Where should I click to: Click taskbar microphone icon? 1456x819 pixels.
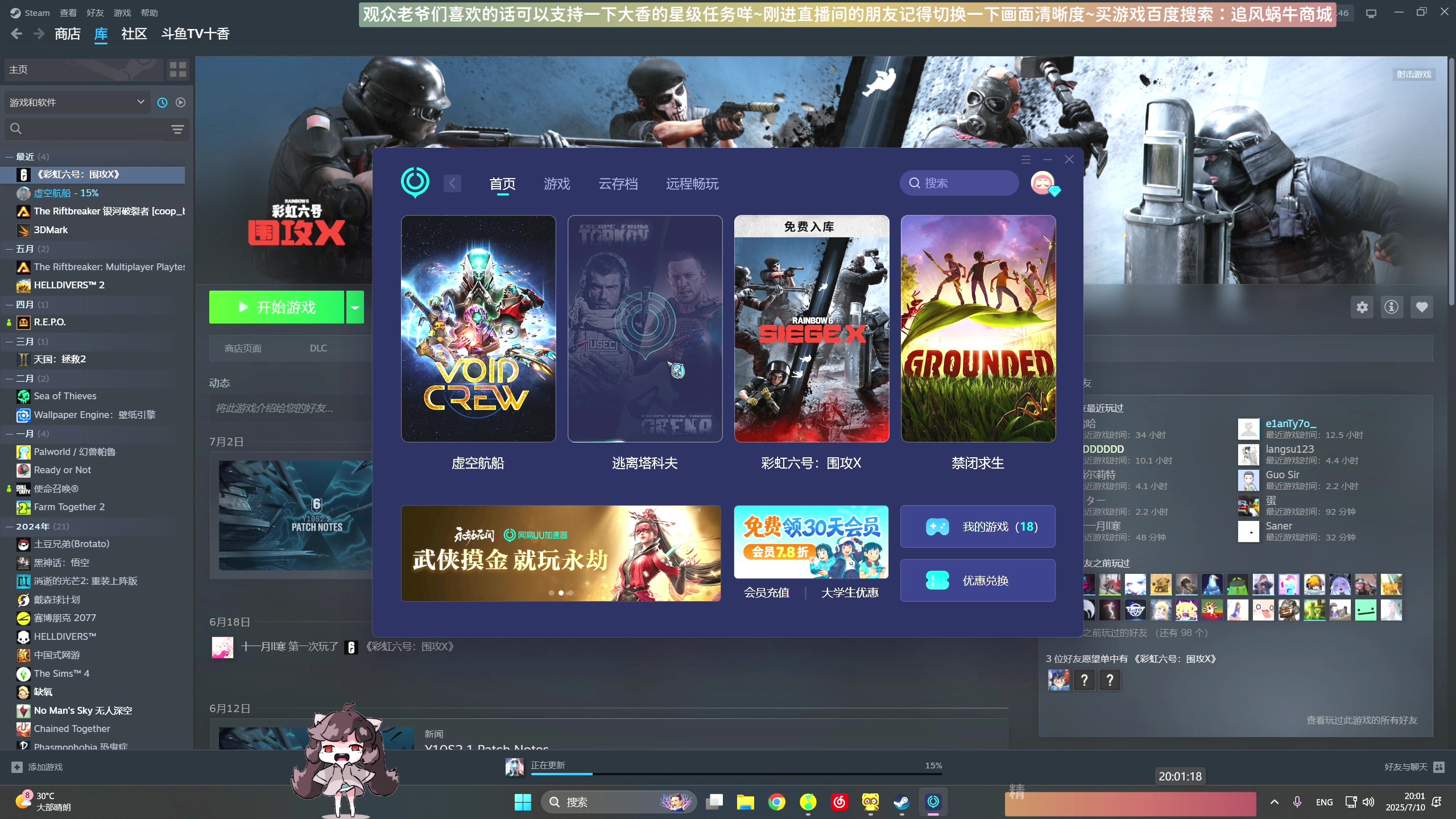pos(1297,802)
